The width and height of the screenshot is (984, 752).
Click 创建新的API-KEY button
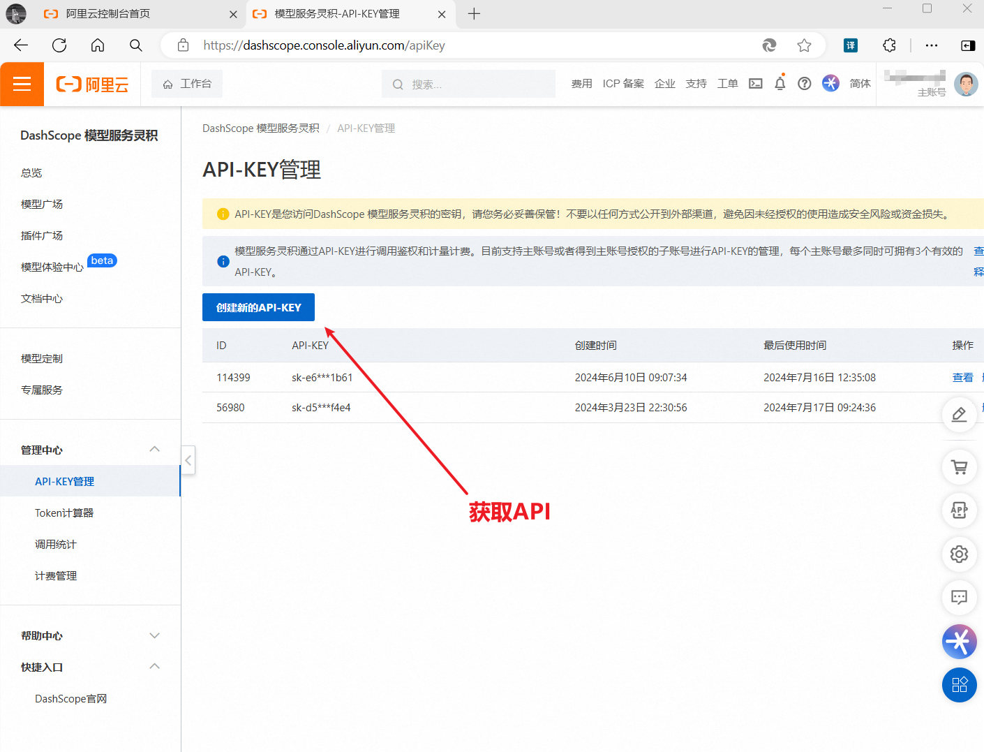(258, 307)
